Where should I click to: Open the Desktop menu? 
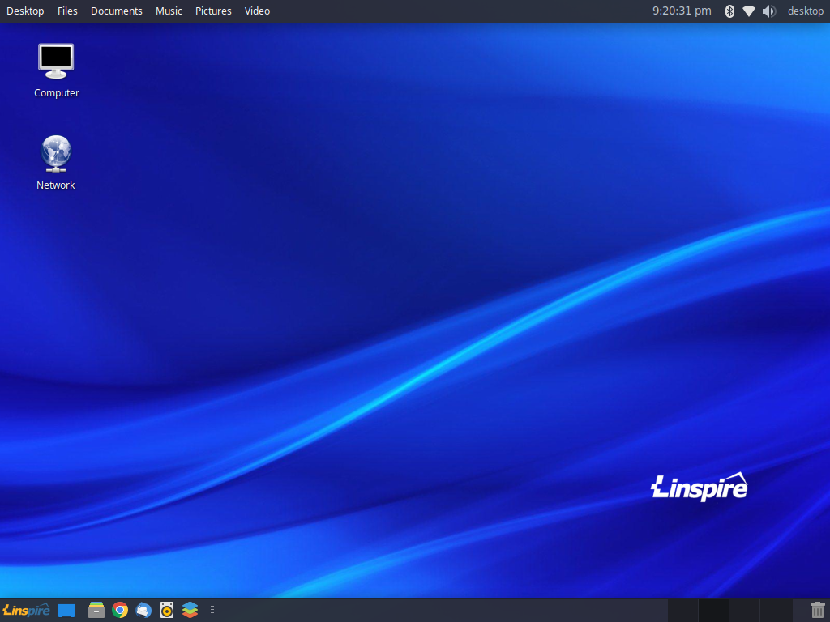click(x=24, y=11)
